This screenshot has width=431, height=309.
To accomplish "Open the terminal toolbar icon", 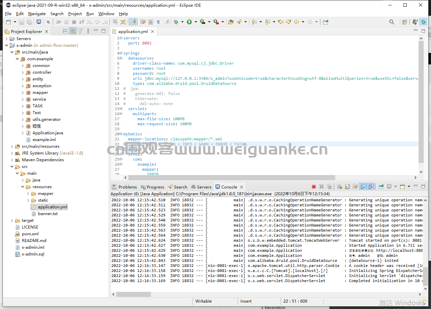I will (39, 22).
